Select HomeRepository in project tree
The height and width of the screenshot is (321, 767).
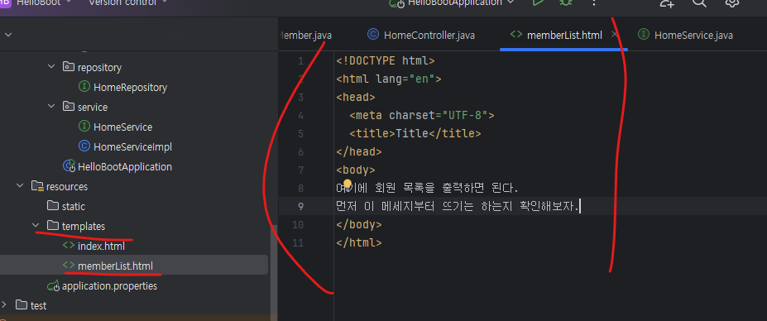coord(130,87)
